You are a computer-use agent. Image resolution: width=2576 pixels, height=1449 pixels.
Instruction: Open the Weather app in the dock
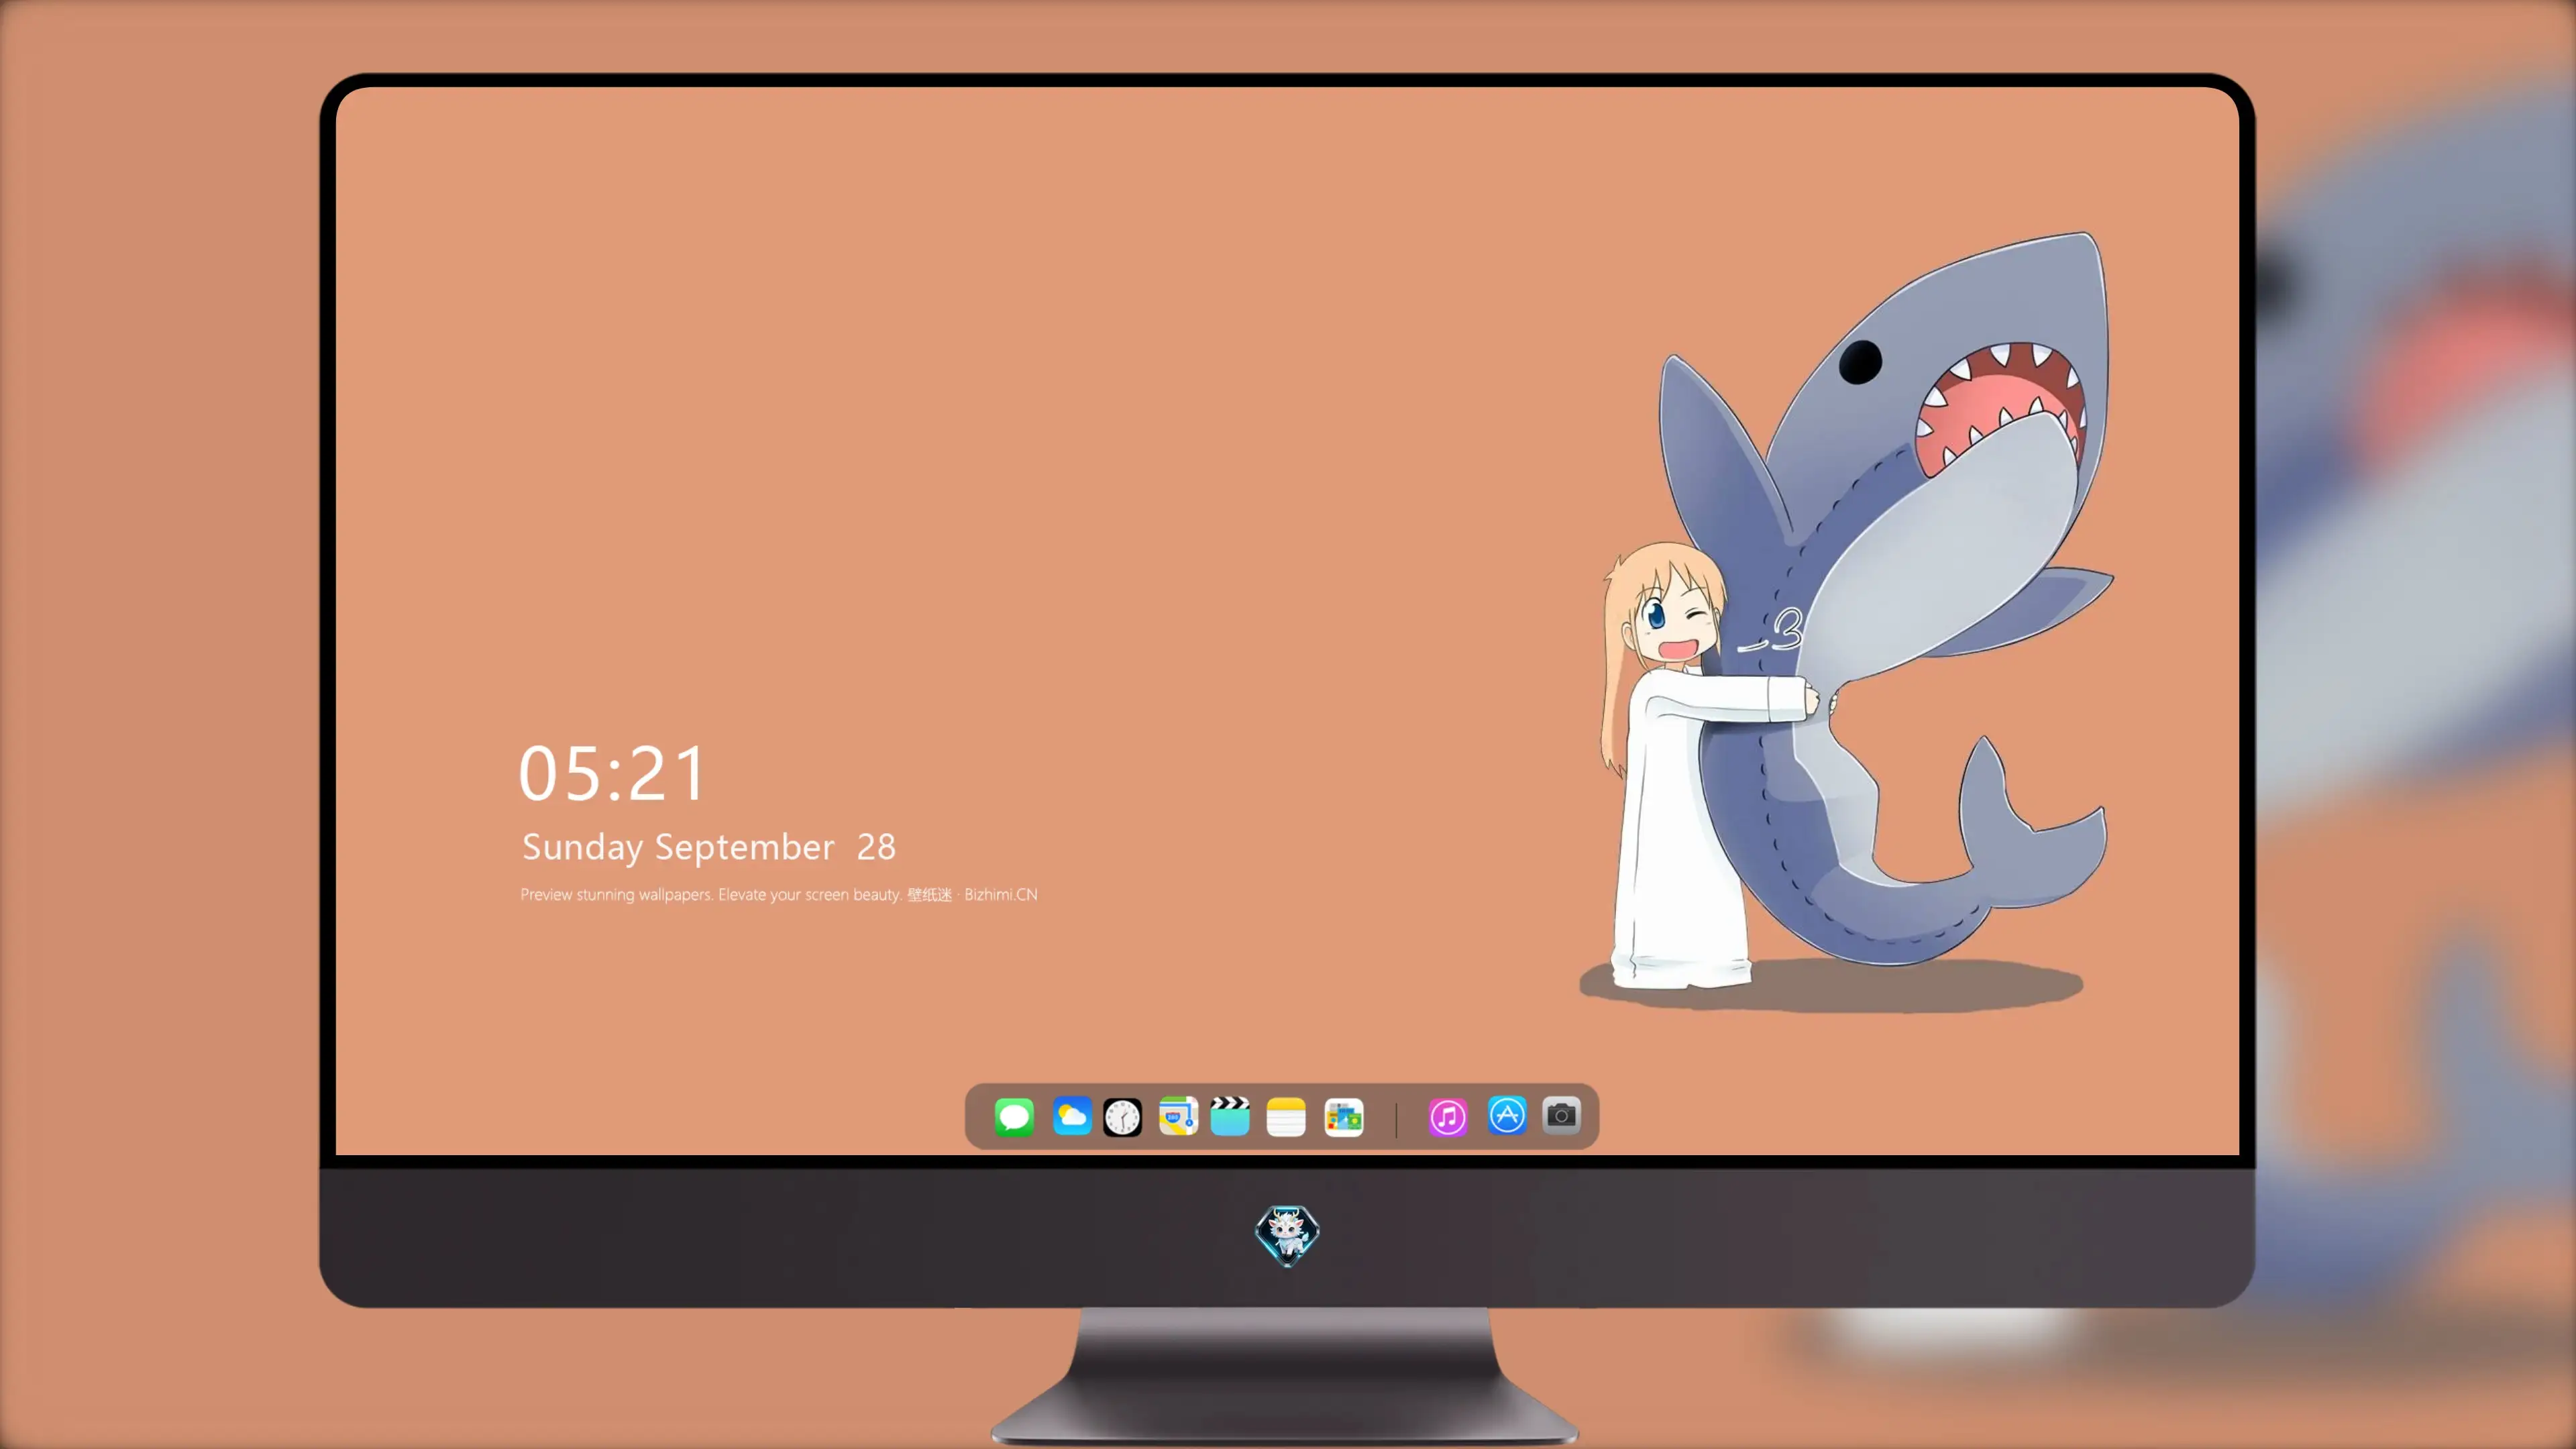click(1072, 1116)
